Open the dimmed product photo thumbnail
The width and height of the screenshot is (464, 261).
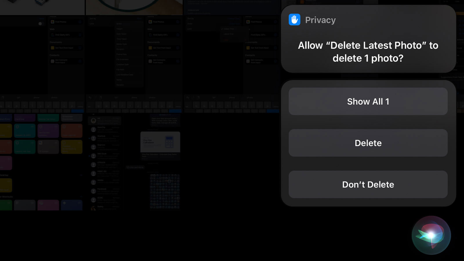tap(42, 7)
